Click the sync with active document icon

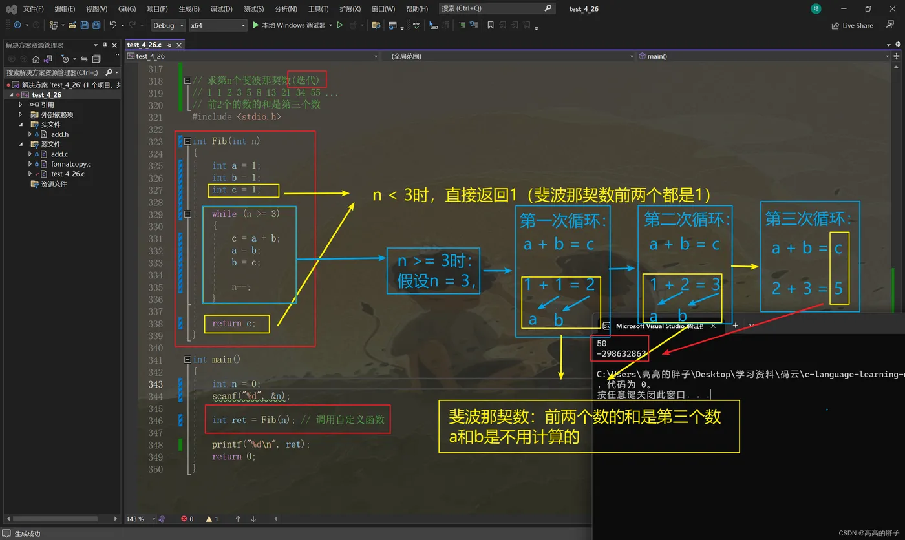tap(84, 59)
